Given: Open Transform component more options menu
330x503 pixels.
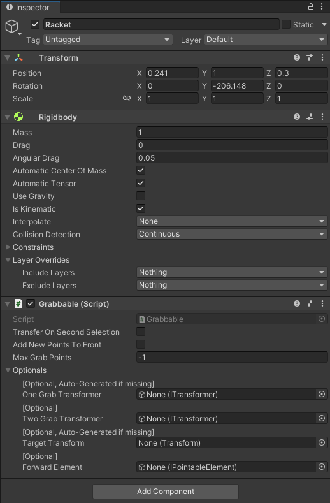Looking at the screenshot, I should (322, 57).
